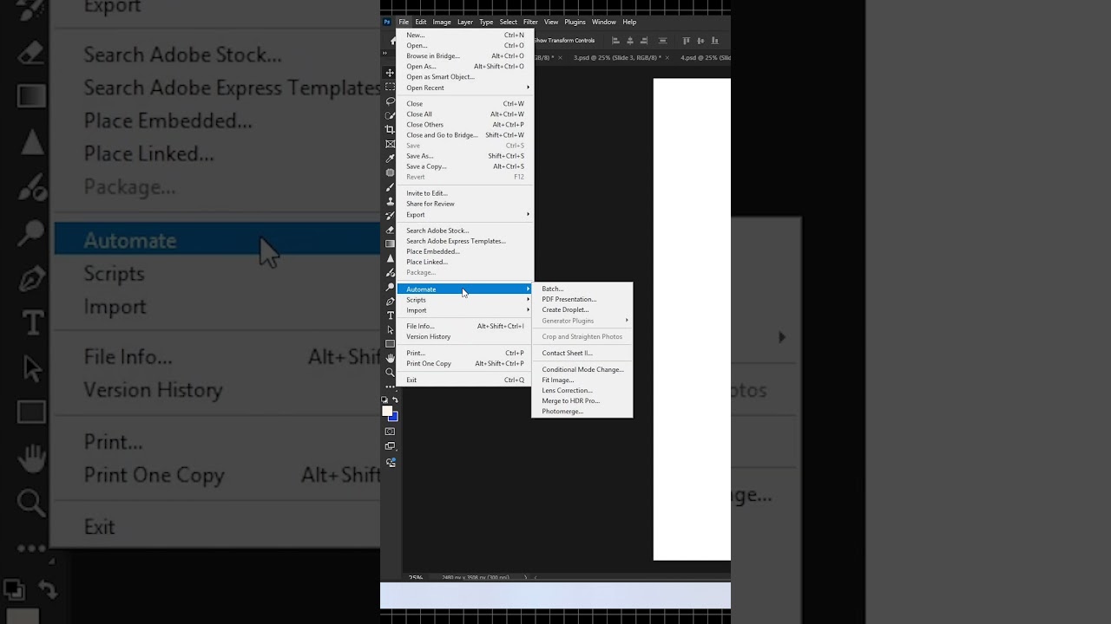The height and width of the screenshot is (624, 1111).
Task: Expand the Scripts submenu arrow
Action: (x=528, y=300)
